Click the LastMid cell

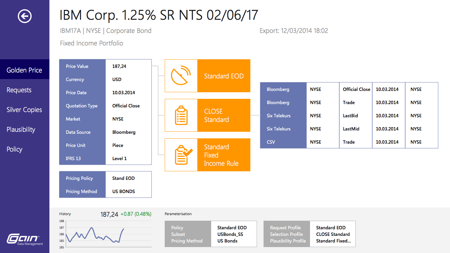pos(351,129)
